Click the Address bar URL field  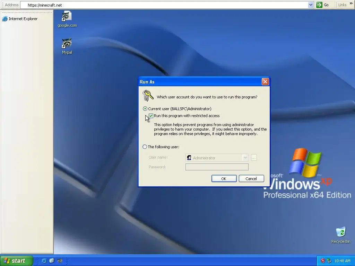coord(164,5)
